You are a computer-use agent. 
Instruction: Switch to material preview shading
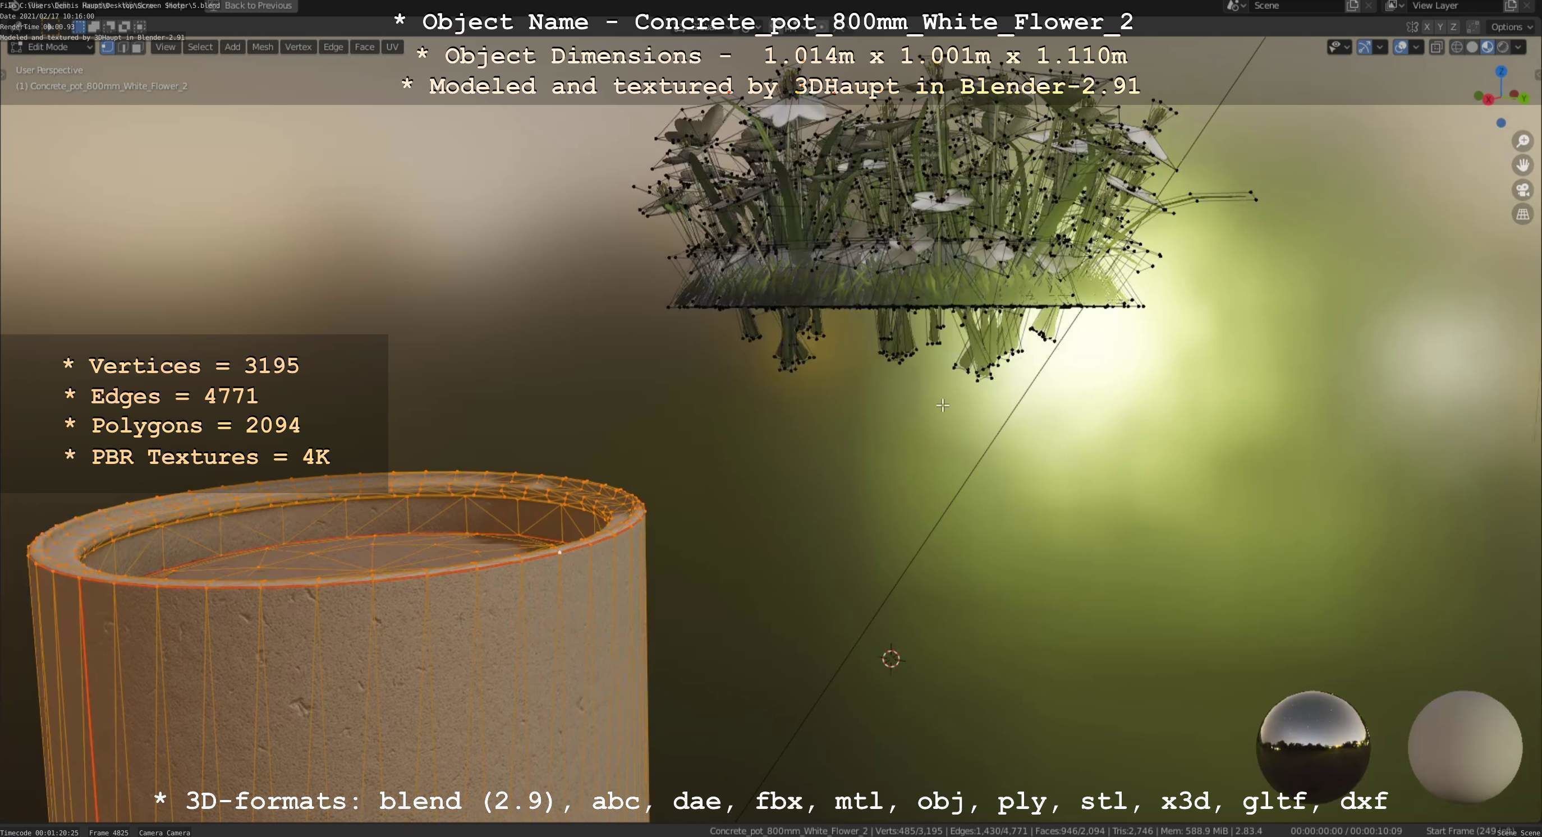tap(1487, 47)
